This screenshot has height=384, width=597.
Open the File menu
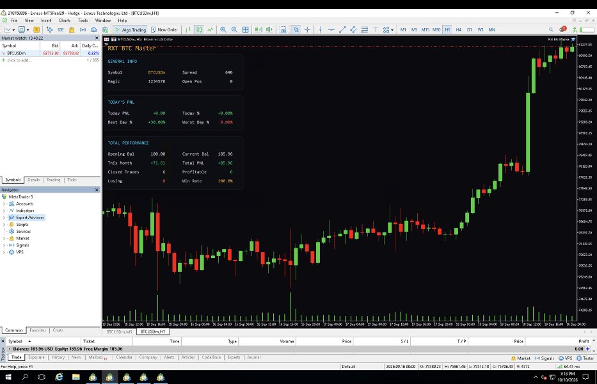[14, 20]
